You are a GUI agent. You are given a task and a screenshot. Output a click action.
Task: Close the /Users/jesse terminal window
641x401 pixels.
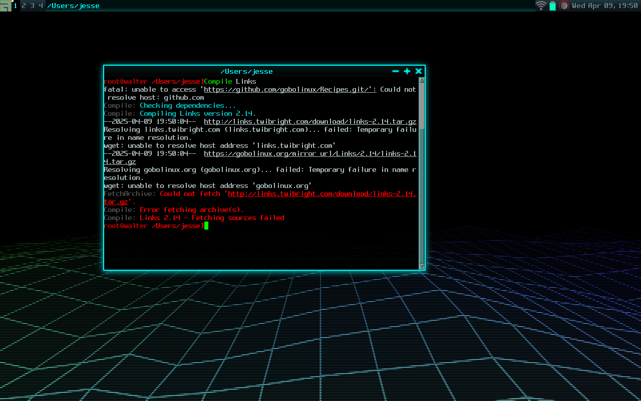coord(419,71)
